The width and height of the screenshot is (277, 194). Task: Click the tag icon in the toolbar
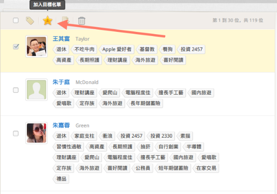click(30, 20)
